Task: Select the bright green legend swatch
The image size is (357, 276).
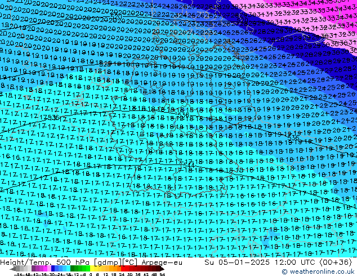Action: 88,268
